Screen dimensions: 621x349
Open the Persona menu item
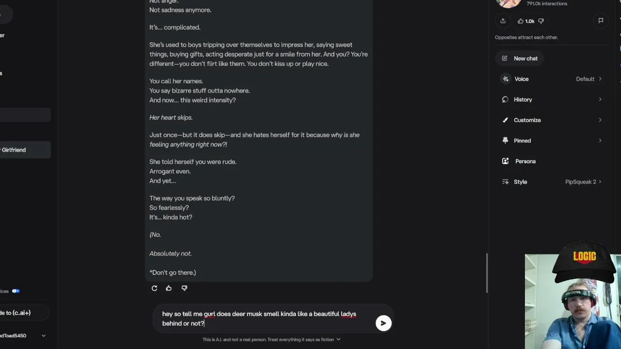pos(552,161)
